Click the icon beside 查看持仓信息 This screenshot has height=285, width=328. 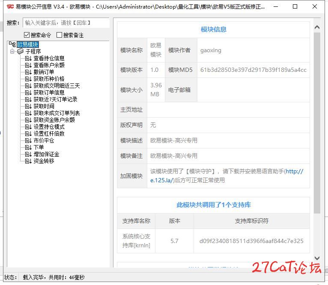click(x=28, y=58)
